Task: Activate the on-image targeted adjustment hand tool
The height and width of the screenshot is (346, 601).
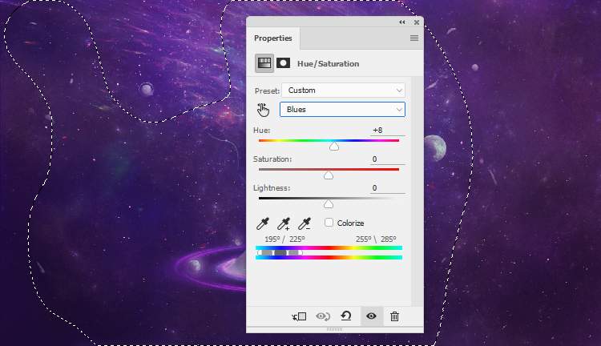Action: (264, 110)
